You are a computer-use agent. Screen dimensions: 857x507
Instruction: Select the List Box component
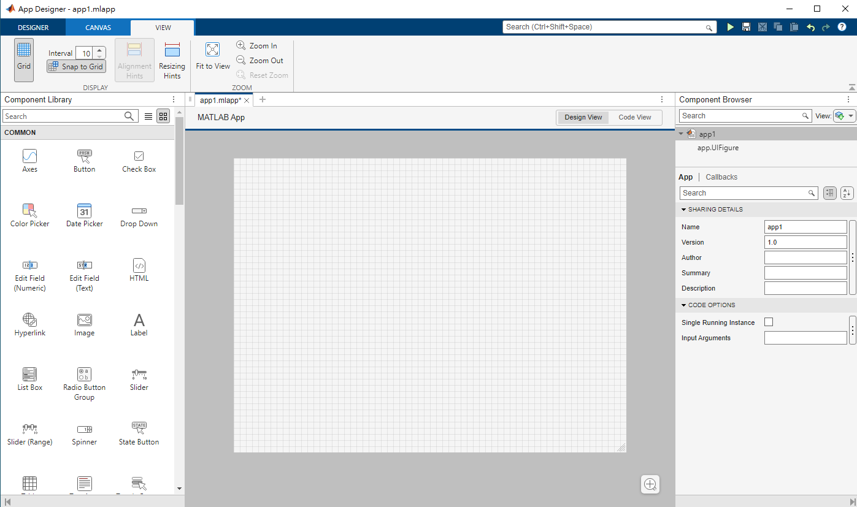[x=29, y=379]
